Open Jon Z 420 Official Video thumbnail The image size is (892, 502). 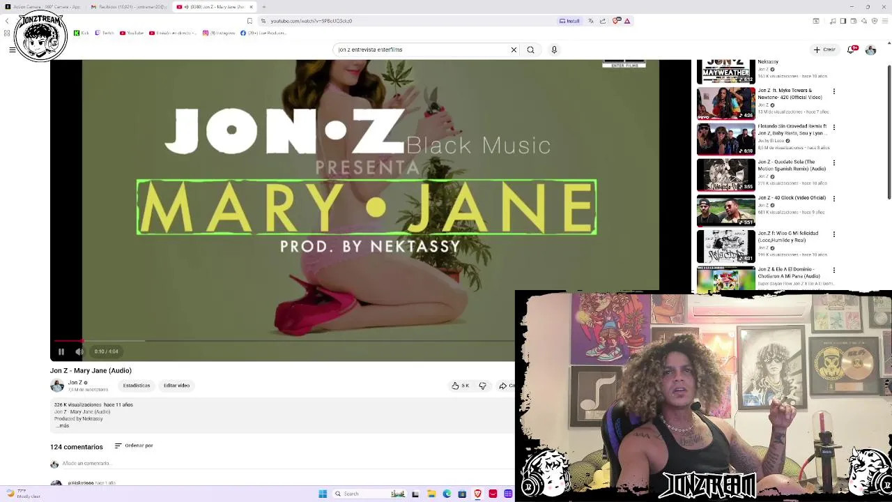[725, 102]
